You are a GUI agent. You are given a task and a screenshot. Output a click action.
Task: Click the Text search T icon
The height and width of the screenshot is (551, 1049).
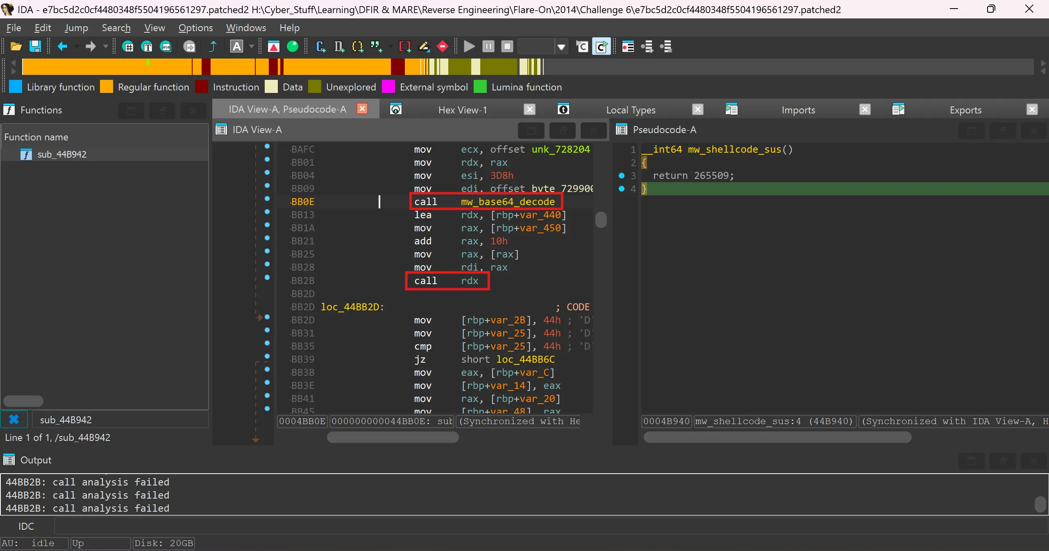coord(147,47)
